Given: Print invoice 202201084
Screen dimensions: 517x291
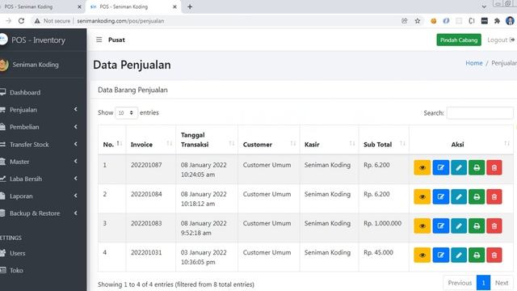Looking at the screenshot, I should (x=477, y=196).
